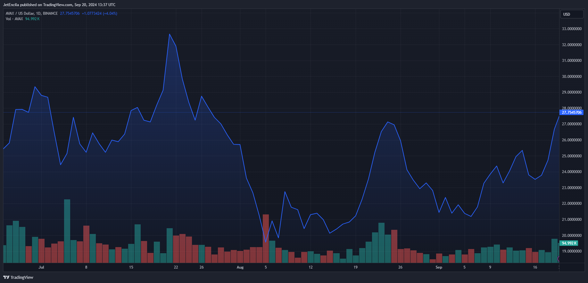Click the 33.0000000 price axis label
The width and height of the screenshot is (588, 283).
click(x=572, y=29)
